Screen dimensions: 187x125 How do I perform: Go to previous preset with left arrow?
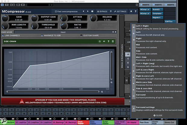tap(83, 11)
